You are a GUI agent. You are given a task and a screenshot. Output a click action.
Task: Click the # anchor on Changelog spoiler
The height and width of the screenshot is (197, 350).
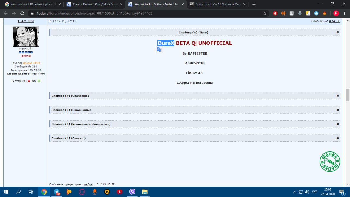coord(338,96)
